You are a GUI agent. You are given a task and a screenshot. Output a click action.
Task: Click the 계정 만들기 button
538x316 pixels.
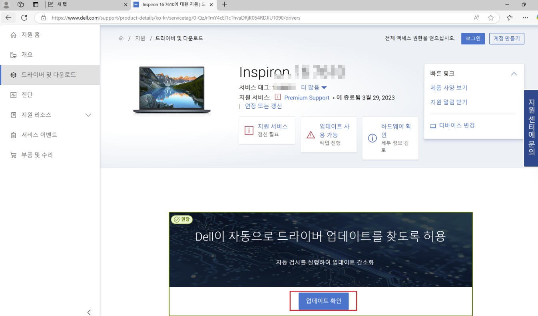tap(507, 38)
